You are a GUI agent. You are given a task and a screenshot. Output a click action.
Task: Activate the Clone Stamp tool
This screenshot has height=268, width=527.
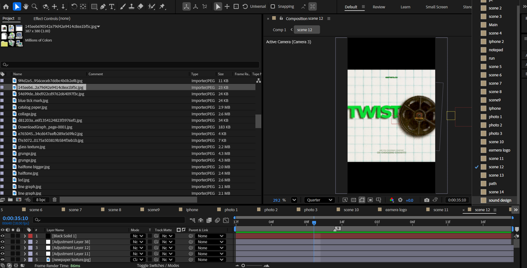pyautogui.click(x=131, y=7)
